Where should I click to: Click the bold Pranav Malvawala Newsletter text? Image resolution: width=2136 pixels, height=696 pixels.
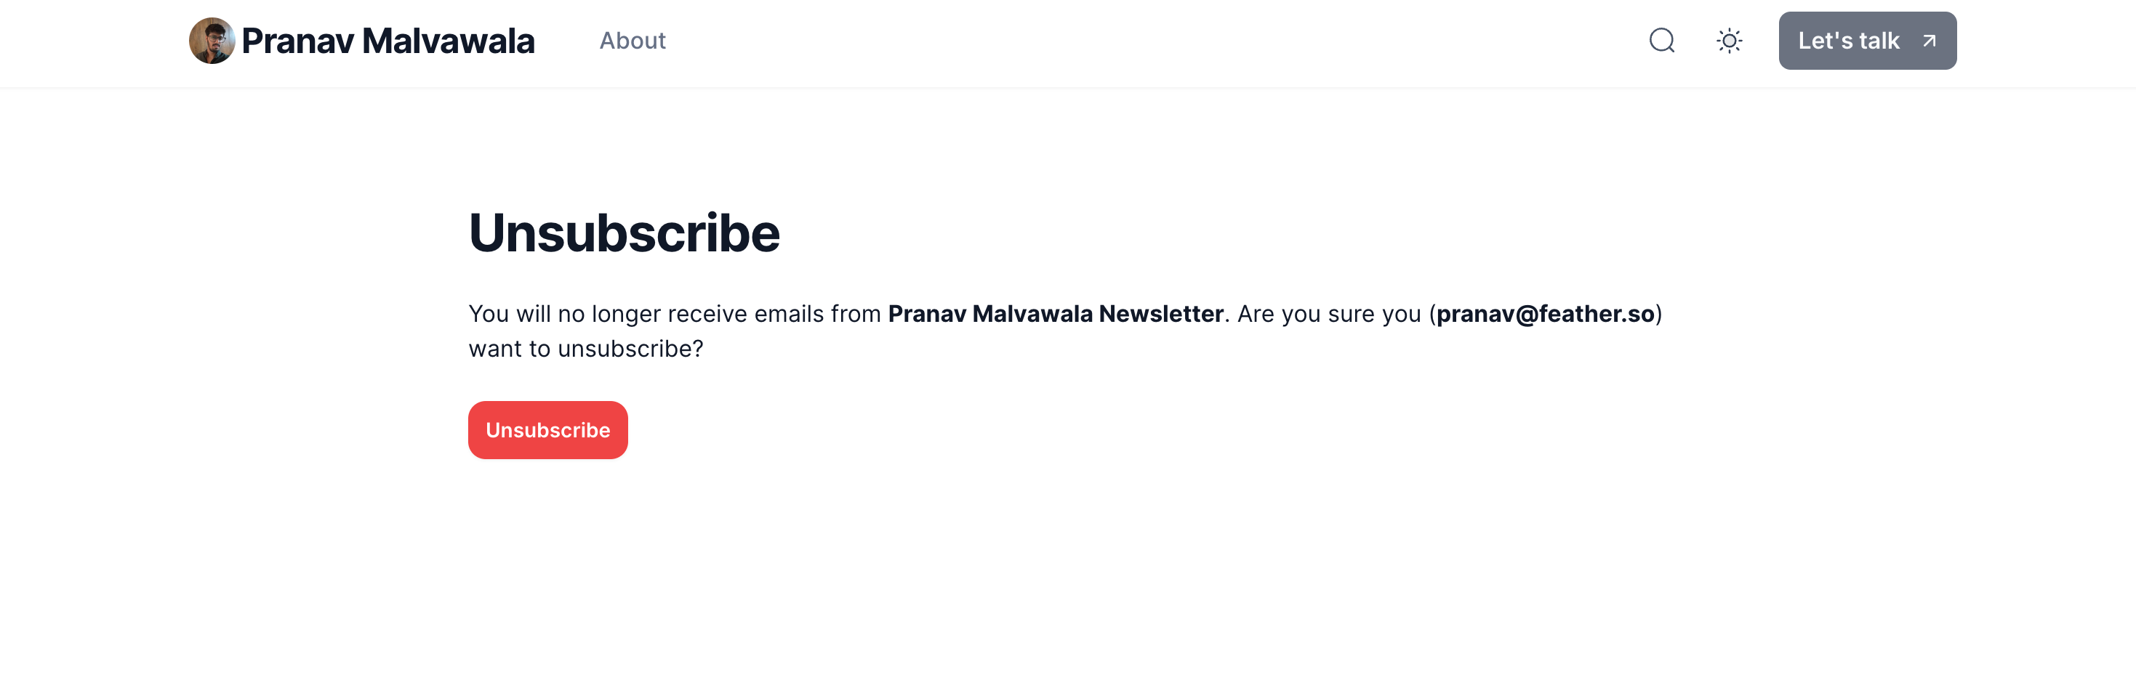1055,314
